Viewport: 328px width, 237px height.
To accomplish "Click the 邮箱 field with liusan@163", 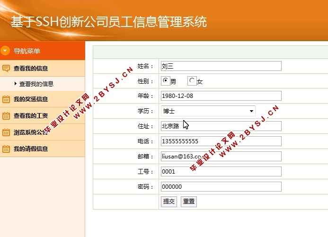I will [221, 156].
